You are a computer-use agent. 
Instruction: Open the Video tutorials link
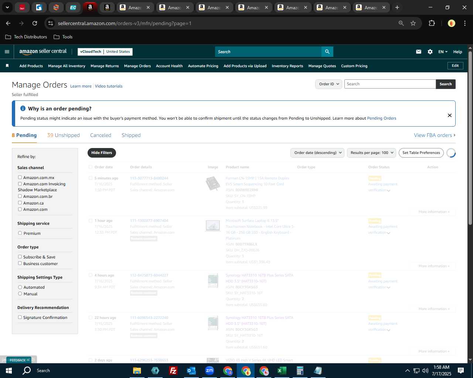tap(109, 86)
